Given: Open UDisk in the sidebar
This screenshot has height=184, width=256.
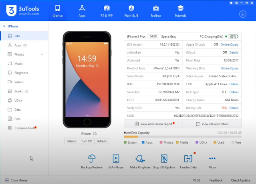Looking at the screenshot, I should (x=24, y=100).
